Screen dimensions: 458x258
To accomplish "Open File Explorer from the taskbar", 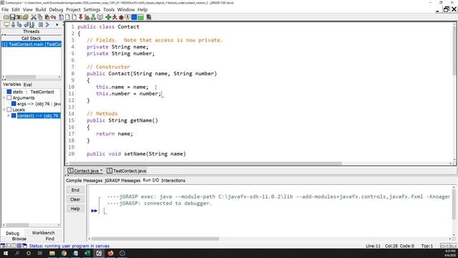I will (52, 253).
